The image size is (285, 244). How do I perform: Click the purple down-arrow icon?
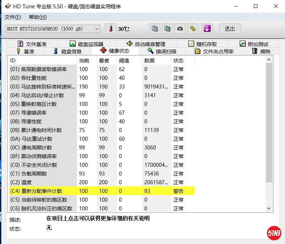click(207, 29)
